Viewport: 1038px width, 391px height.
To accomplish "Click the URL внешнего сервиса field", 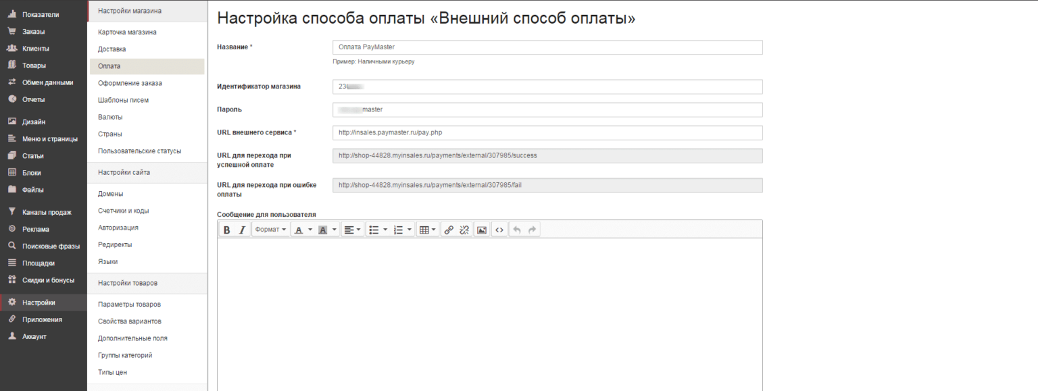I will pos(547,132).
